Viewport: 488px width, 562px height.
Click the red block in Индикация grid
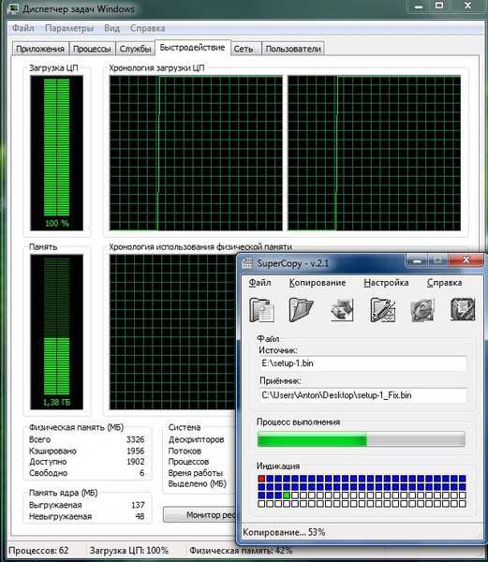tap(261, 479)
